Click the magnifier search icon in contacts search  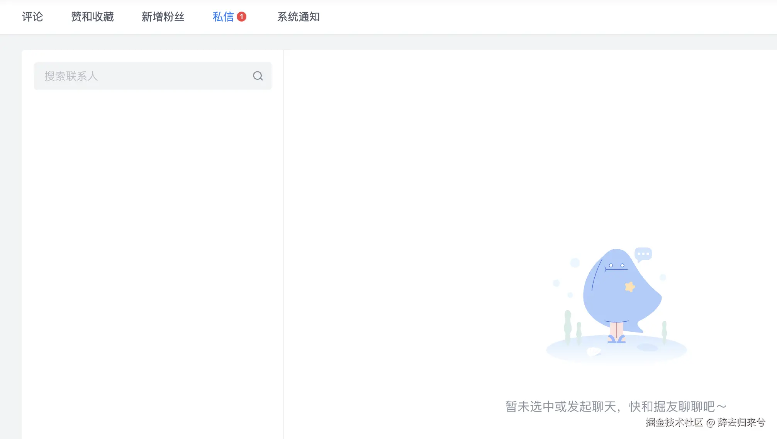pyautogui.click(x=258, y=76)
